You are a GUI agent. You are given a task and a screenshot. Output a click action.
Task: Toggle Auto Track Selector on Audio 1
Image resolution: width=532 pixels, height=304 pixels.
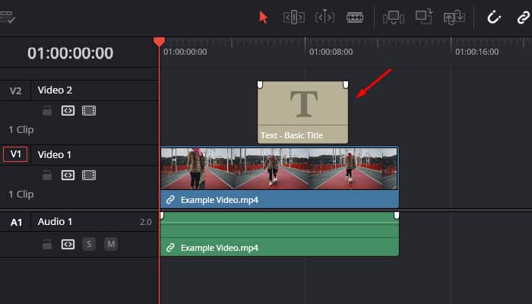[68, 244]
